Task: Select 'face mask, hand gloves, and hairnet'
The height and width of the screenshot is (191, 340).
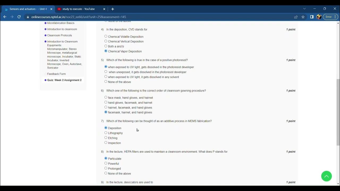Action: point(106,97)
